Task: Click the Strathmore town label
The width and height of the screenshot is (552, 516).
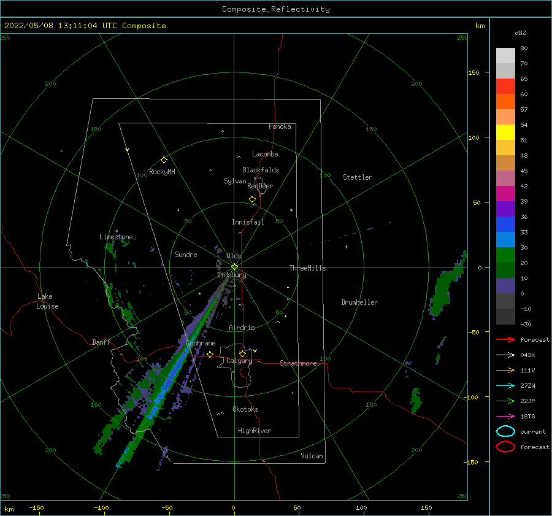Action: pyautogui.click(x=298, y=363)
